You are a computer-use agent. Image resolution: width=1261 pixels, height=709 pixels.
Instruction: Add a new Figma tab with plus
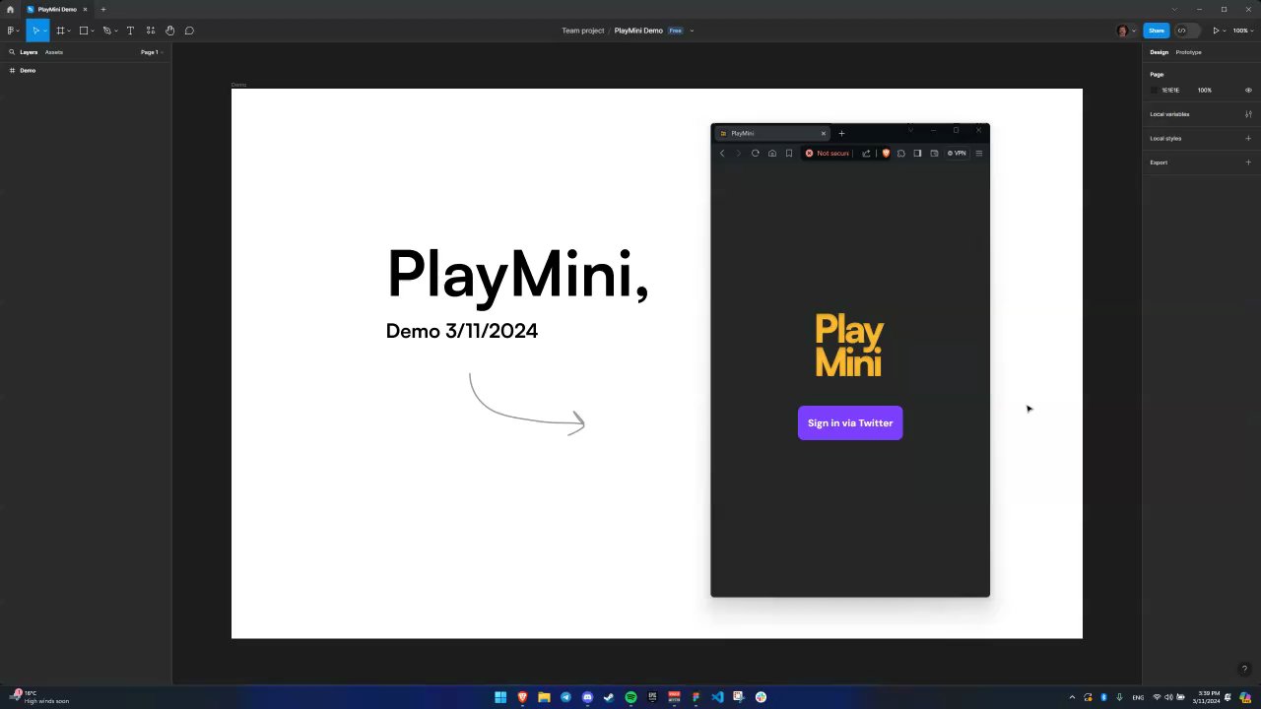coord(102,9)
